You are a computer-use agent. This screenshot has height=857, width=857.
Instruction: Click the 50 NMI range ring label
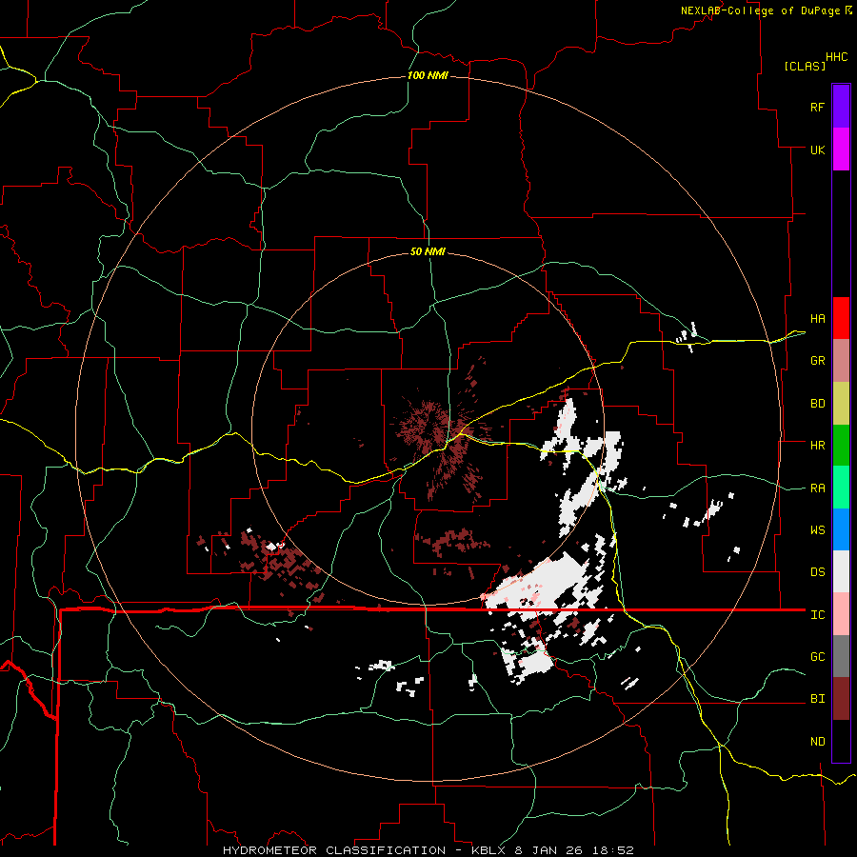click(x=428, y=251)
